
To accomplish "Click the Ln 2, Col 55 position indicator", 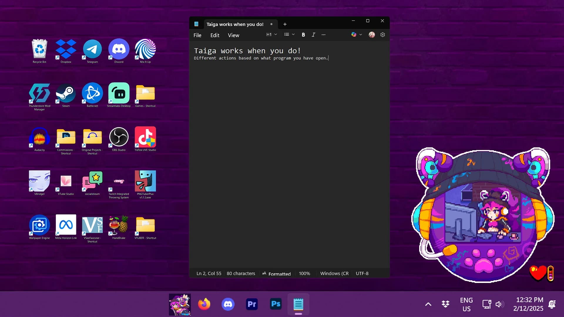I will pos(209,273).
